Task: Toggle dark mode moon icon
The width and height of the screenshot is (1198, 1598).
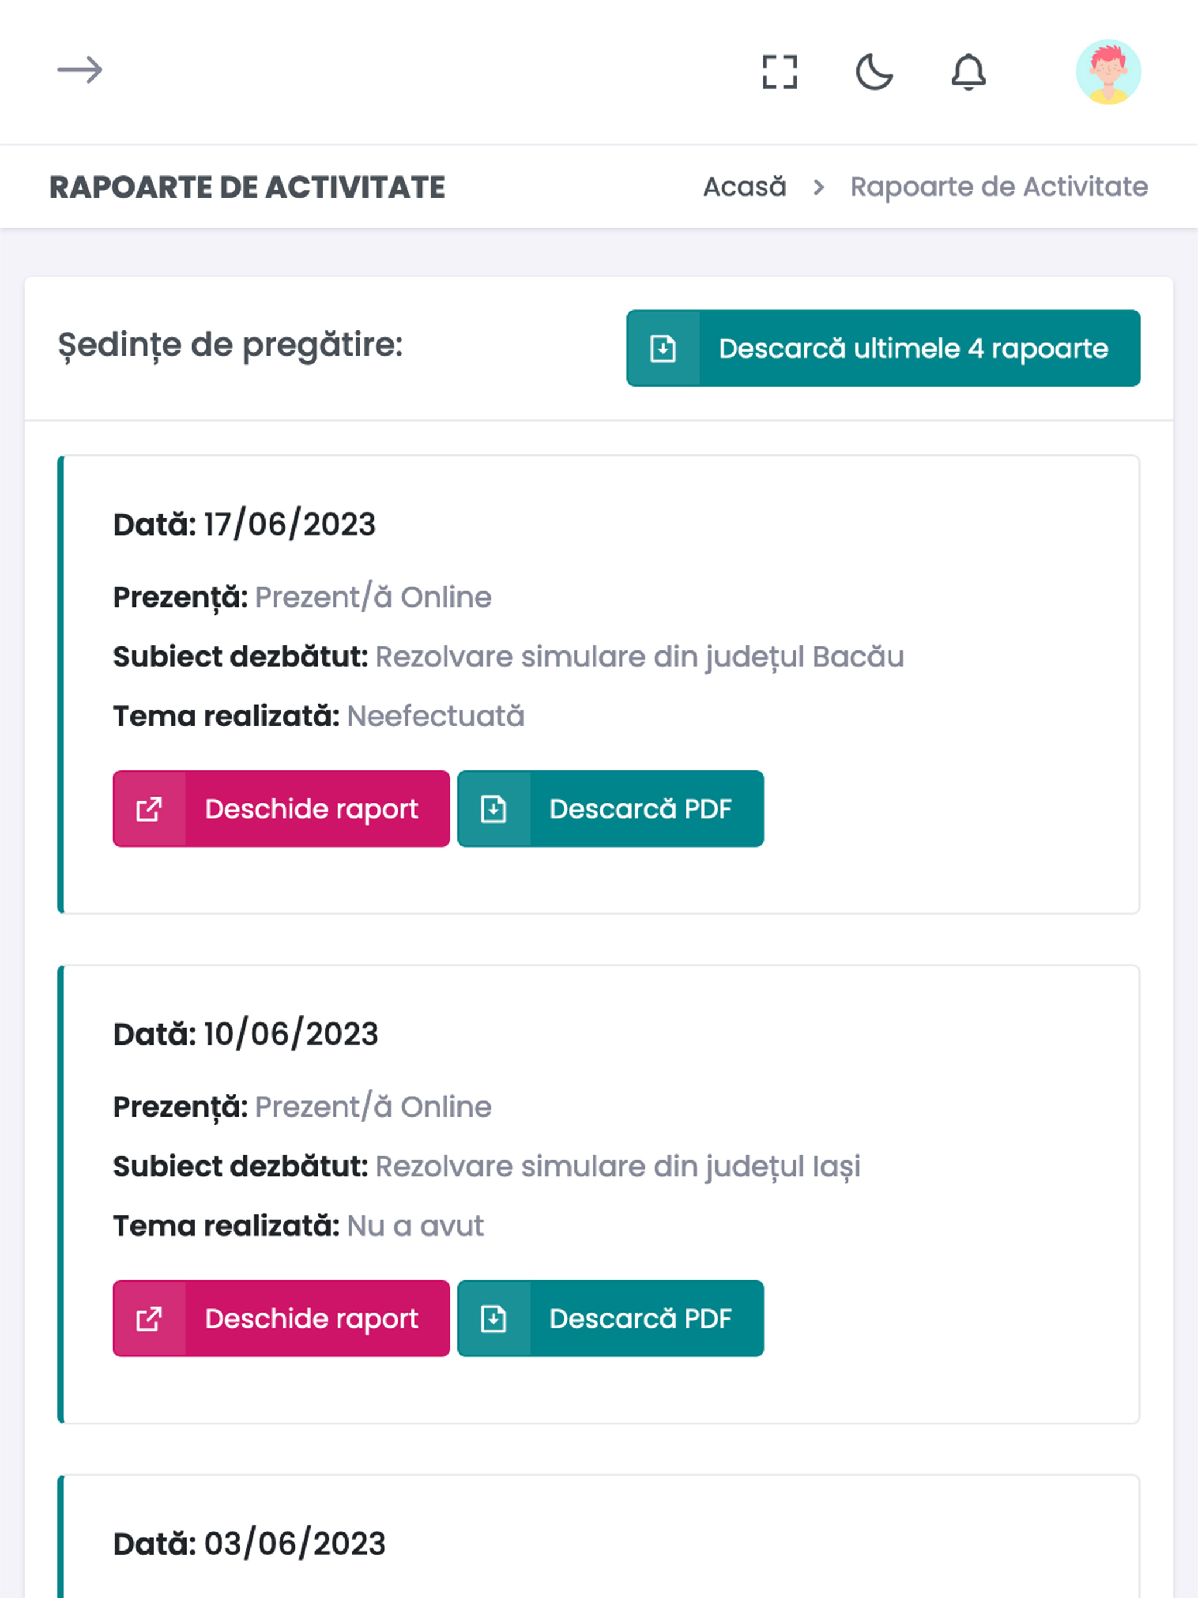Action: coord(875,71)
